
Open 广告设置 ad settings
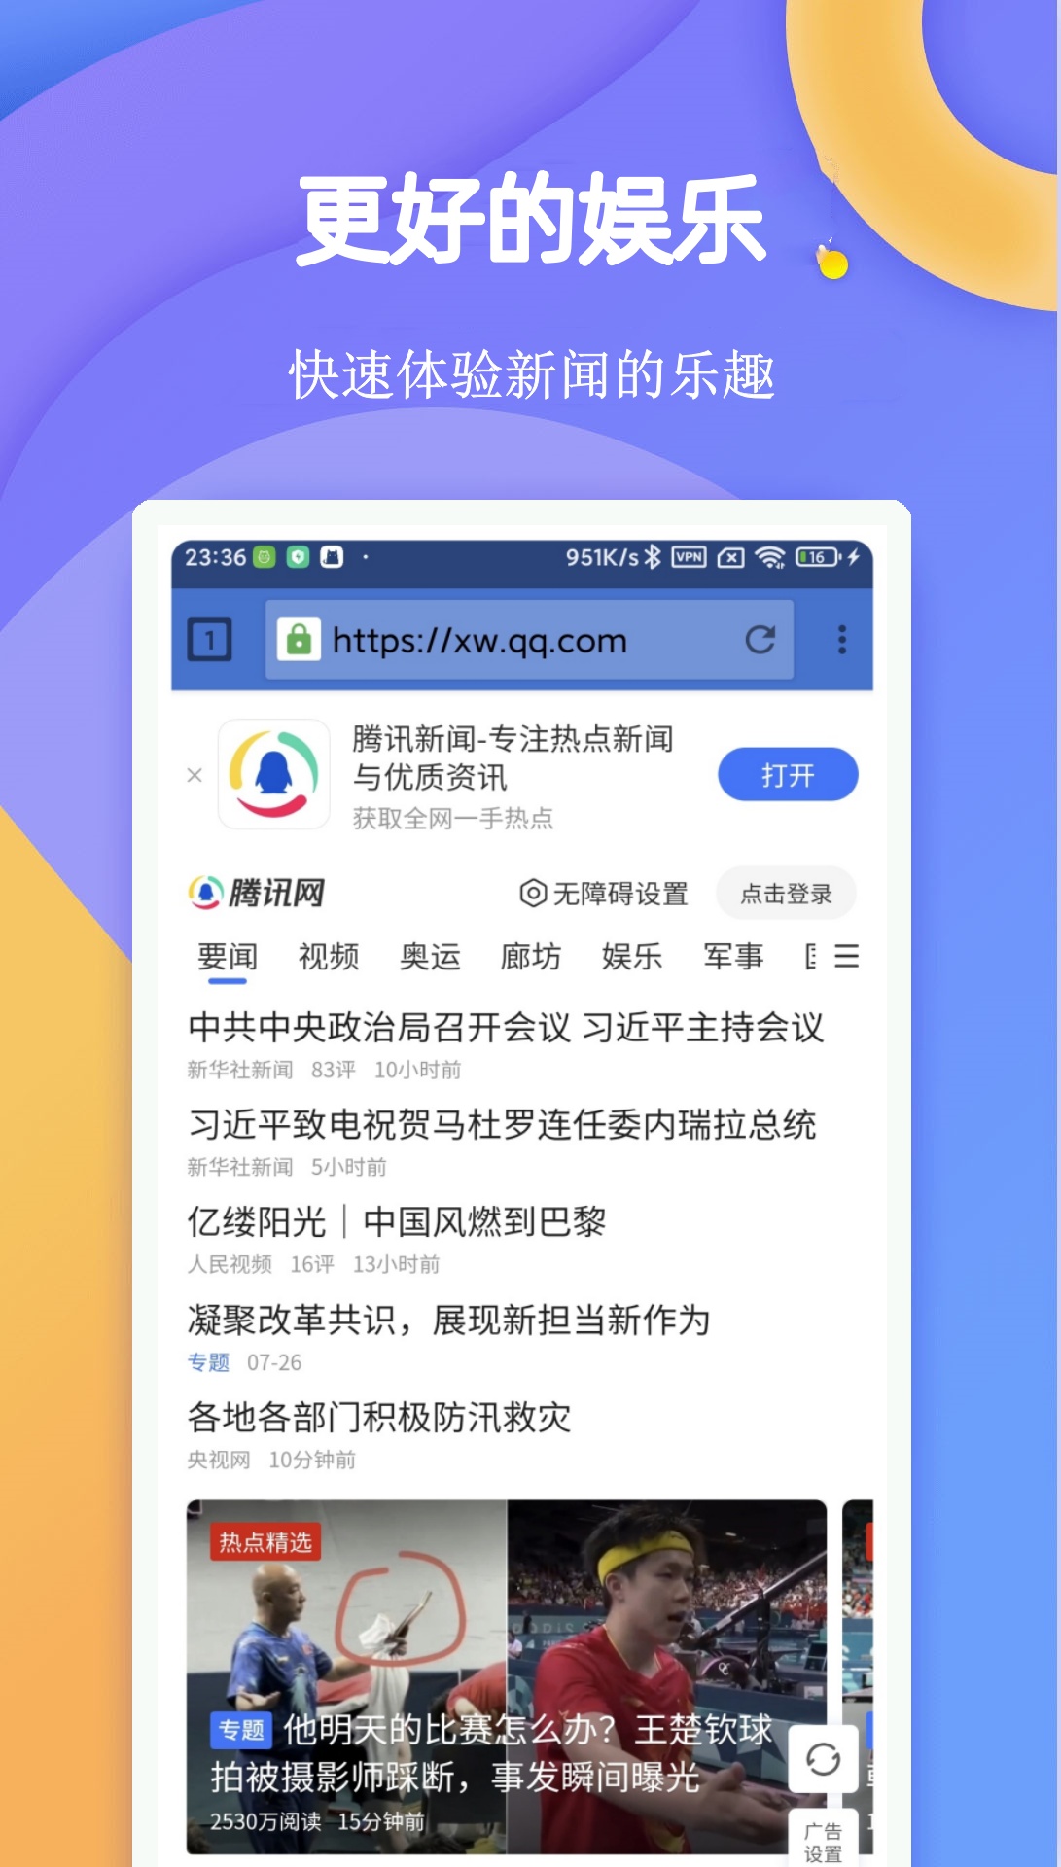coord(823,1841)
